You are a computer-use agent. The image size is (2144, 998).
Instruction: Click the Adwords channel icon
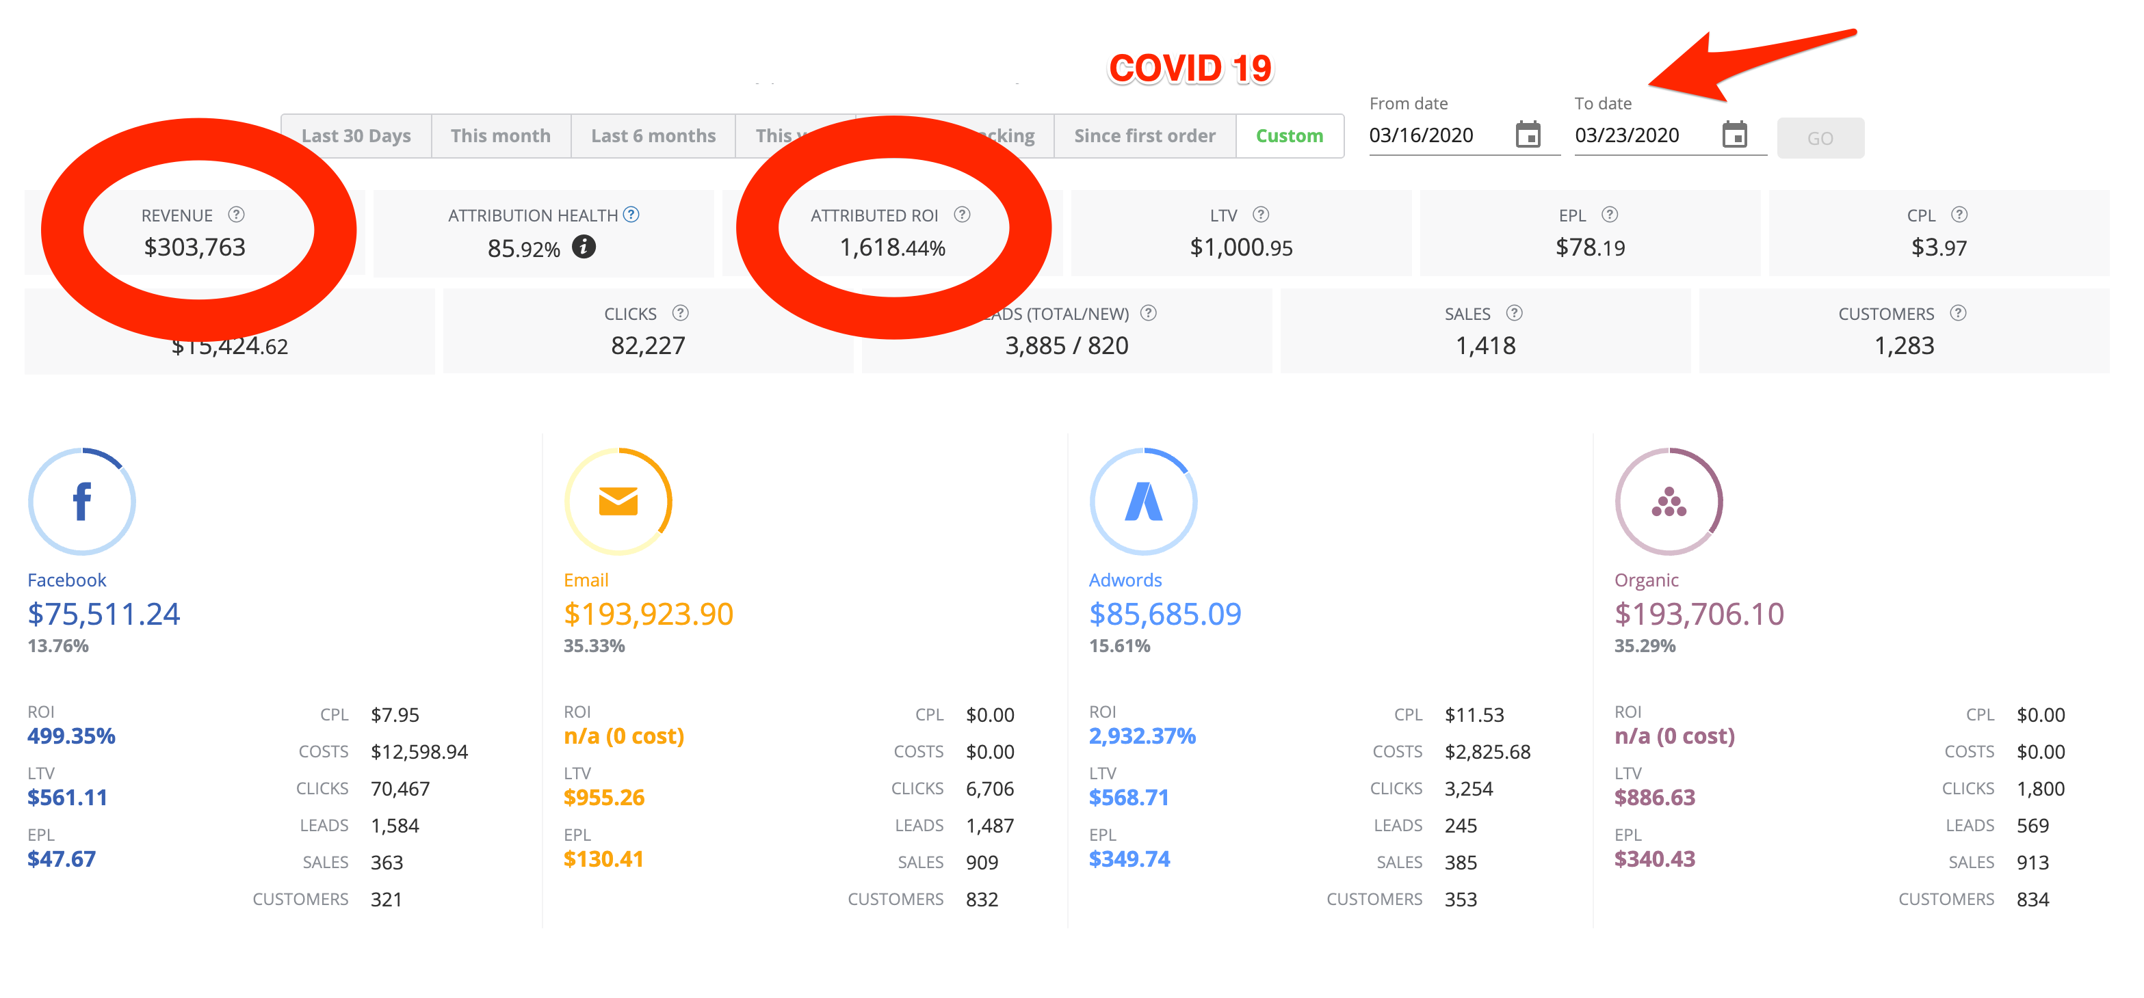pos(1142,502)
